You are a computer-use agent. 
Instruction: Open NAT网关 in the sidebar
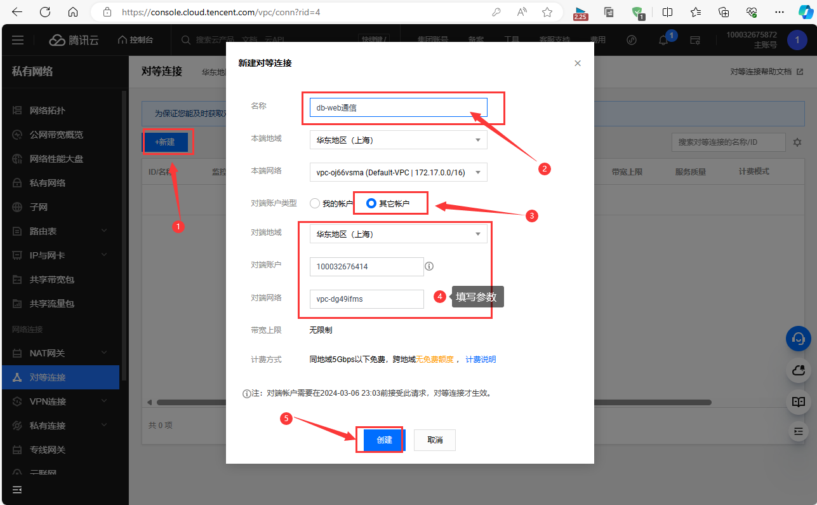pos(48,353)
